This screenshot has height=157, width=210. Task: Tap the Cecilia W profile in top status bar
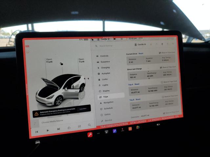[x=104, y=39]
